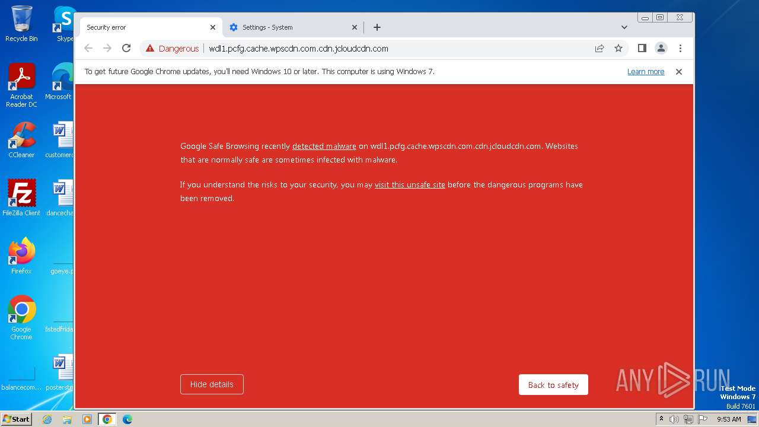
Task: Close the Settings - System tab
Action: [x=355, y=27]
